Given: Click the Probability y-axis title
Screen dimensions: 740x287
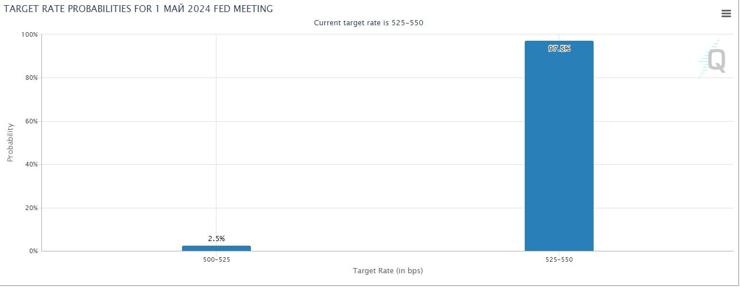Looking at the screenshot, I should pyautogui.click(x=10, y=142).
